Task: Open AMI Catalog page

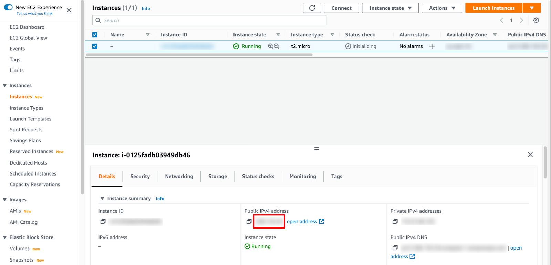Action: tap(24, 222)
